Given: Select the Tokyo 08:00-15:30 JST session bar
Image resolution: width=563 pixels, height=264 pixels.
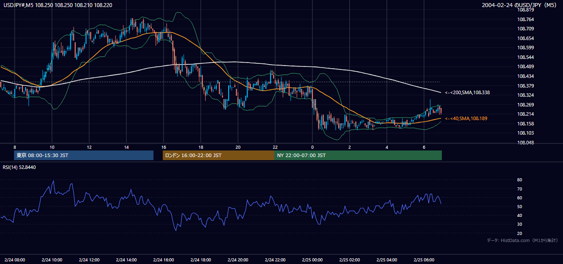Looking at the screenshot, I should (x=84, y=155).
